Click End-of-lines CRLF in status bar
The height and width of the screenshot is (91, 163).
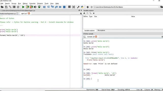[x=108, y=89]
